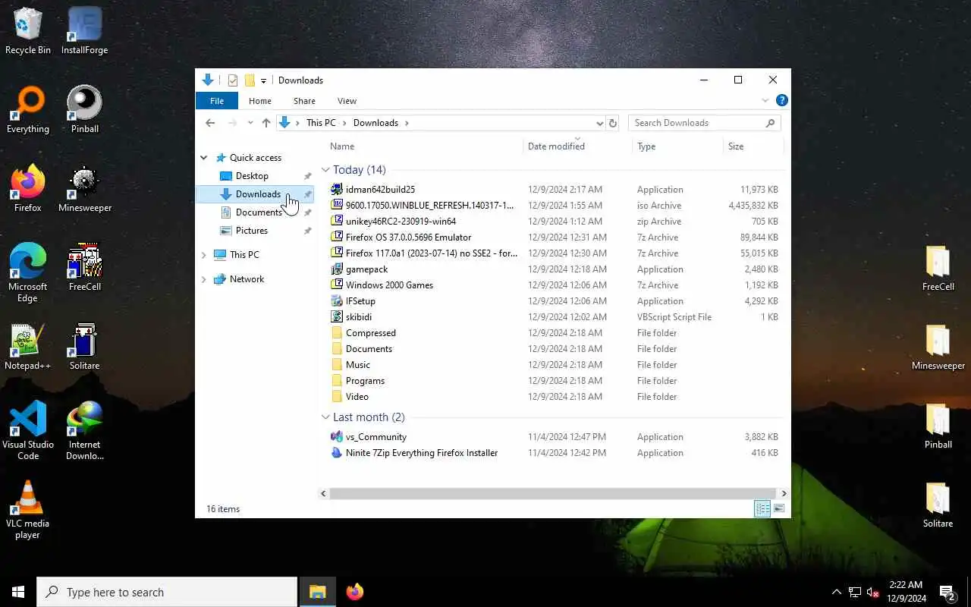
Task: Switch to Large icons view in status bar
Action: click(x=778, y=509)
